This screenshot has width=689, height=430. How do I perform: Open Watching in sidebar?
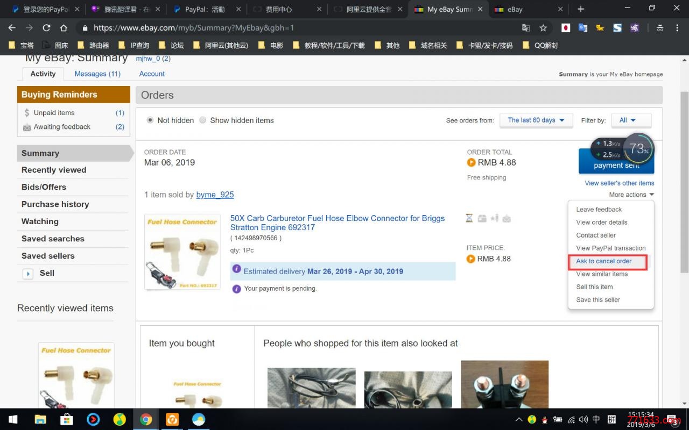(x=40, y=221)
